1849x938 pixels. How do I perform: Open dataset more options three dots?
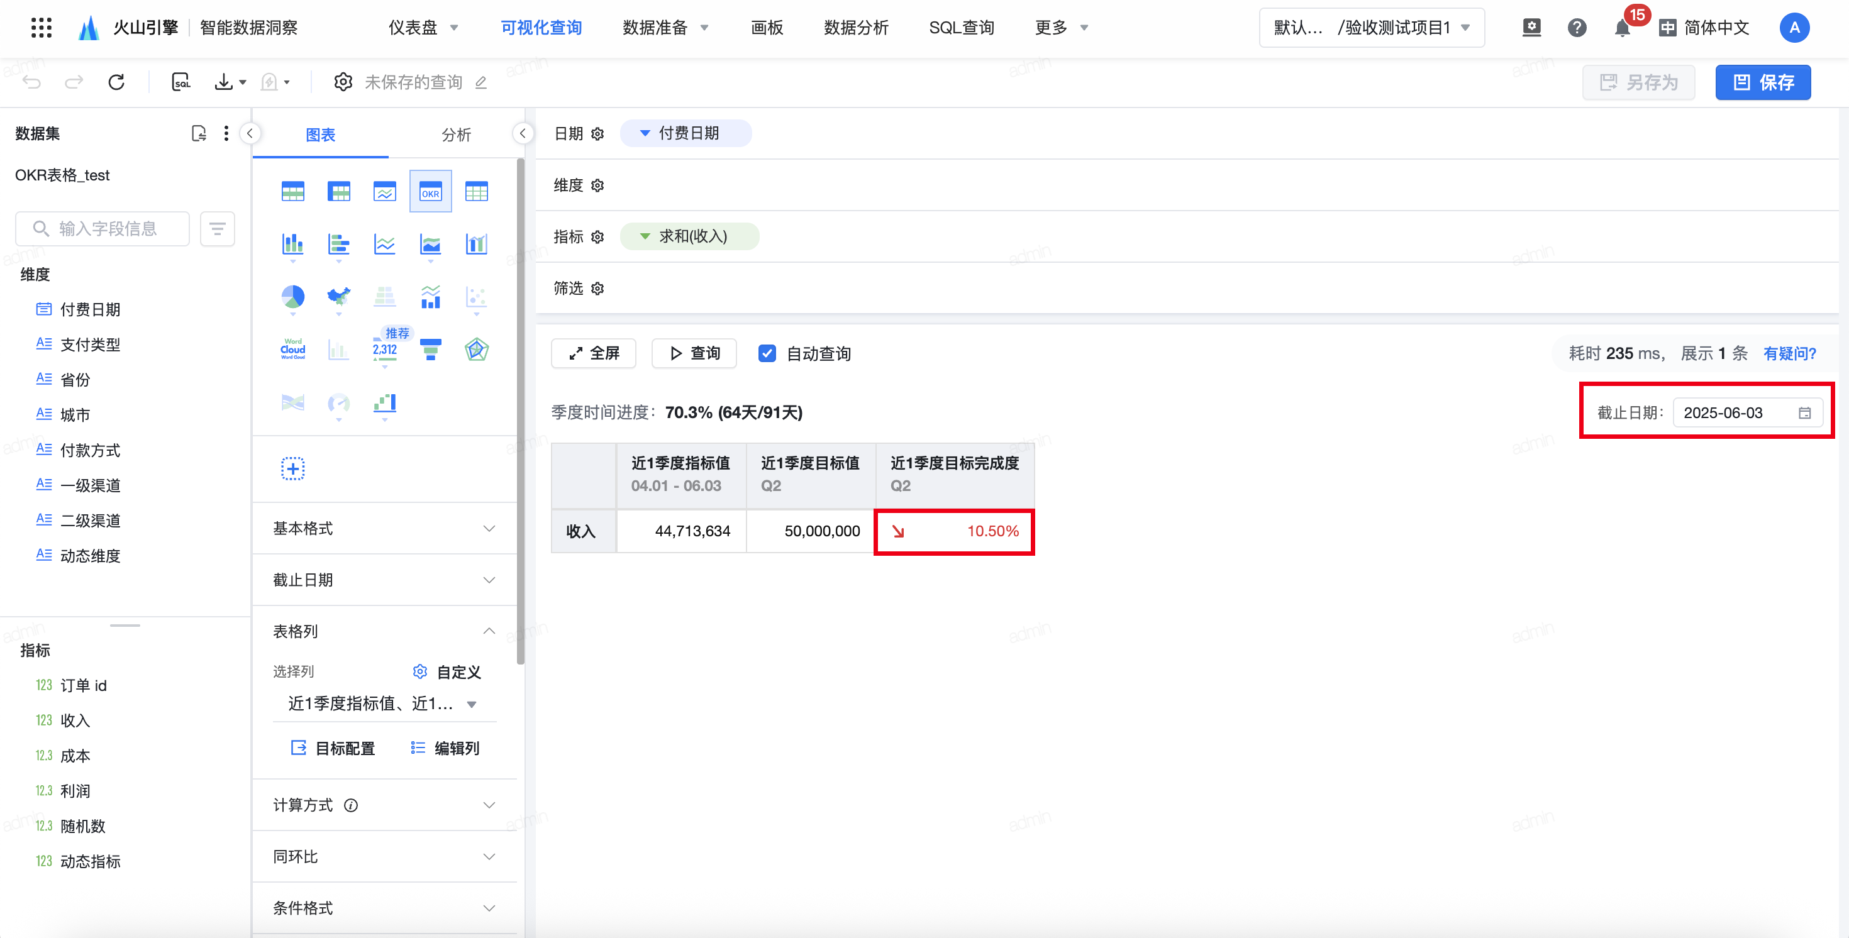pyautogui.click(x=226, y=133)
